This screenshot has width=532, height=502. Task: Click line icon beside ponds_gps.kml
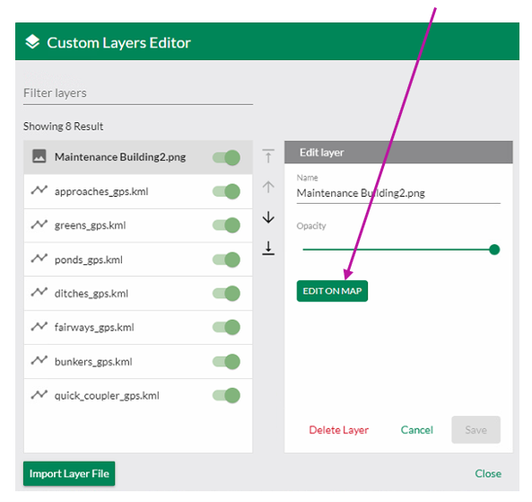[39, 259]
